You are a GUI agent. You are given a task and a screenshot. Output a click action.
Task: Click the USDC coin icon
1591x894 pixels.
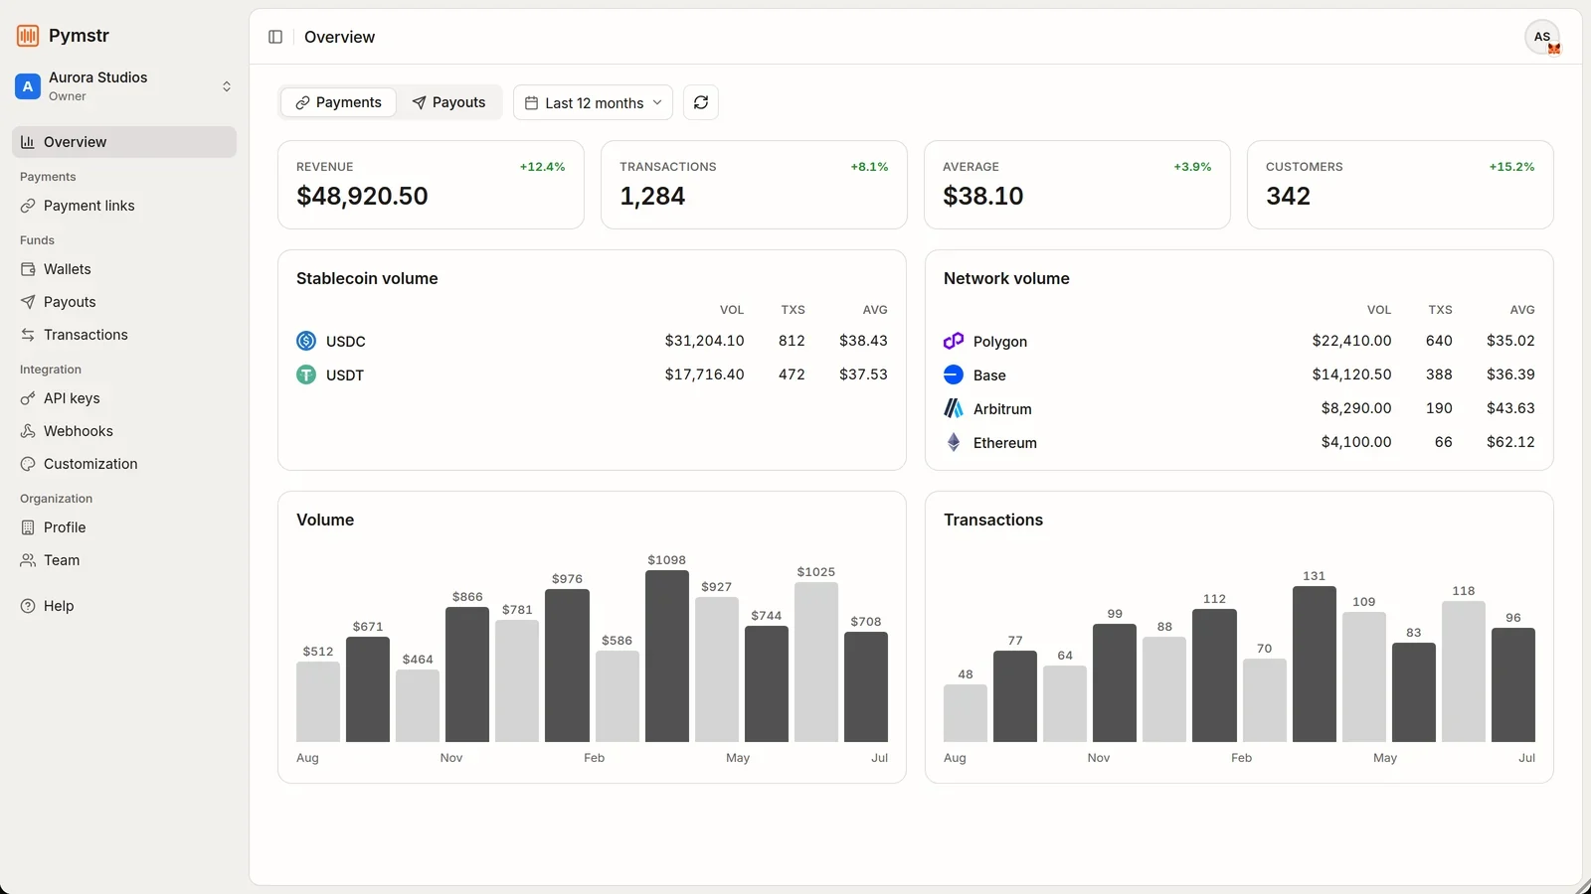306,341
